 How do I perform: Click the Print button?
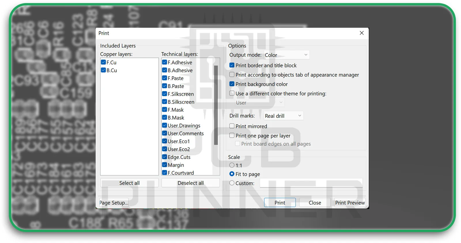pos(280,203)
